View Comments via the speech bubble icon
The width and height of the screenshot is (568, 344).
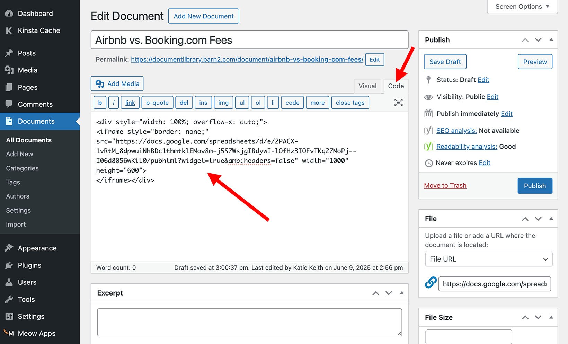[x=9, y=104]
